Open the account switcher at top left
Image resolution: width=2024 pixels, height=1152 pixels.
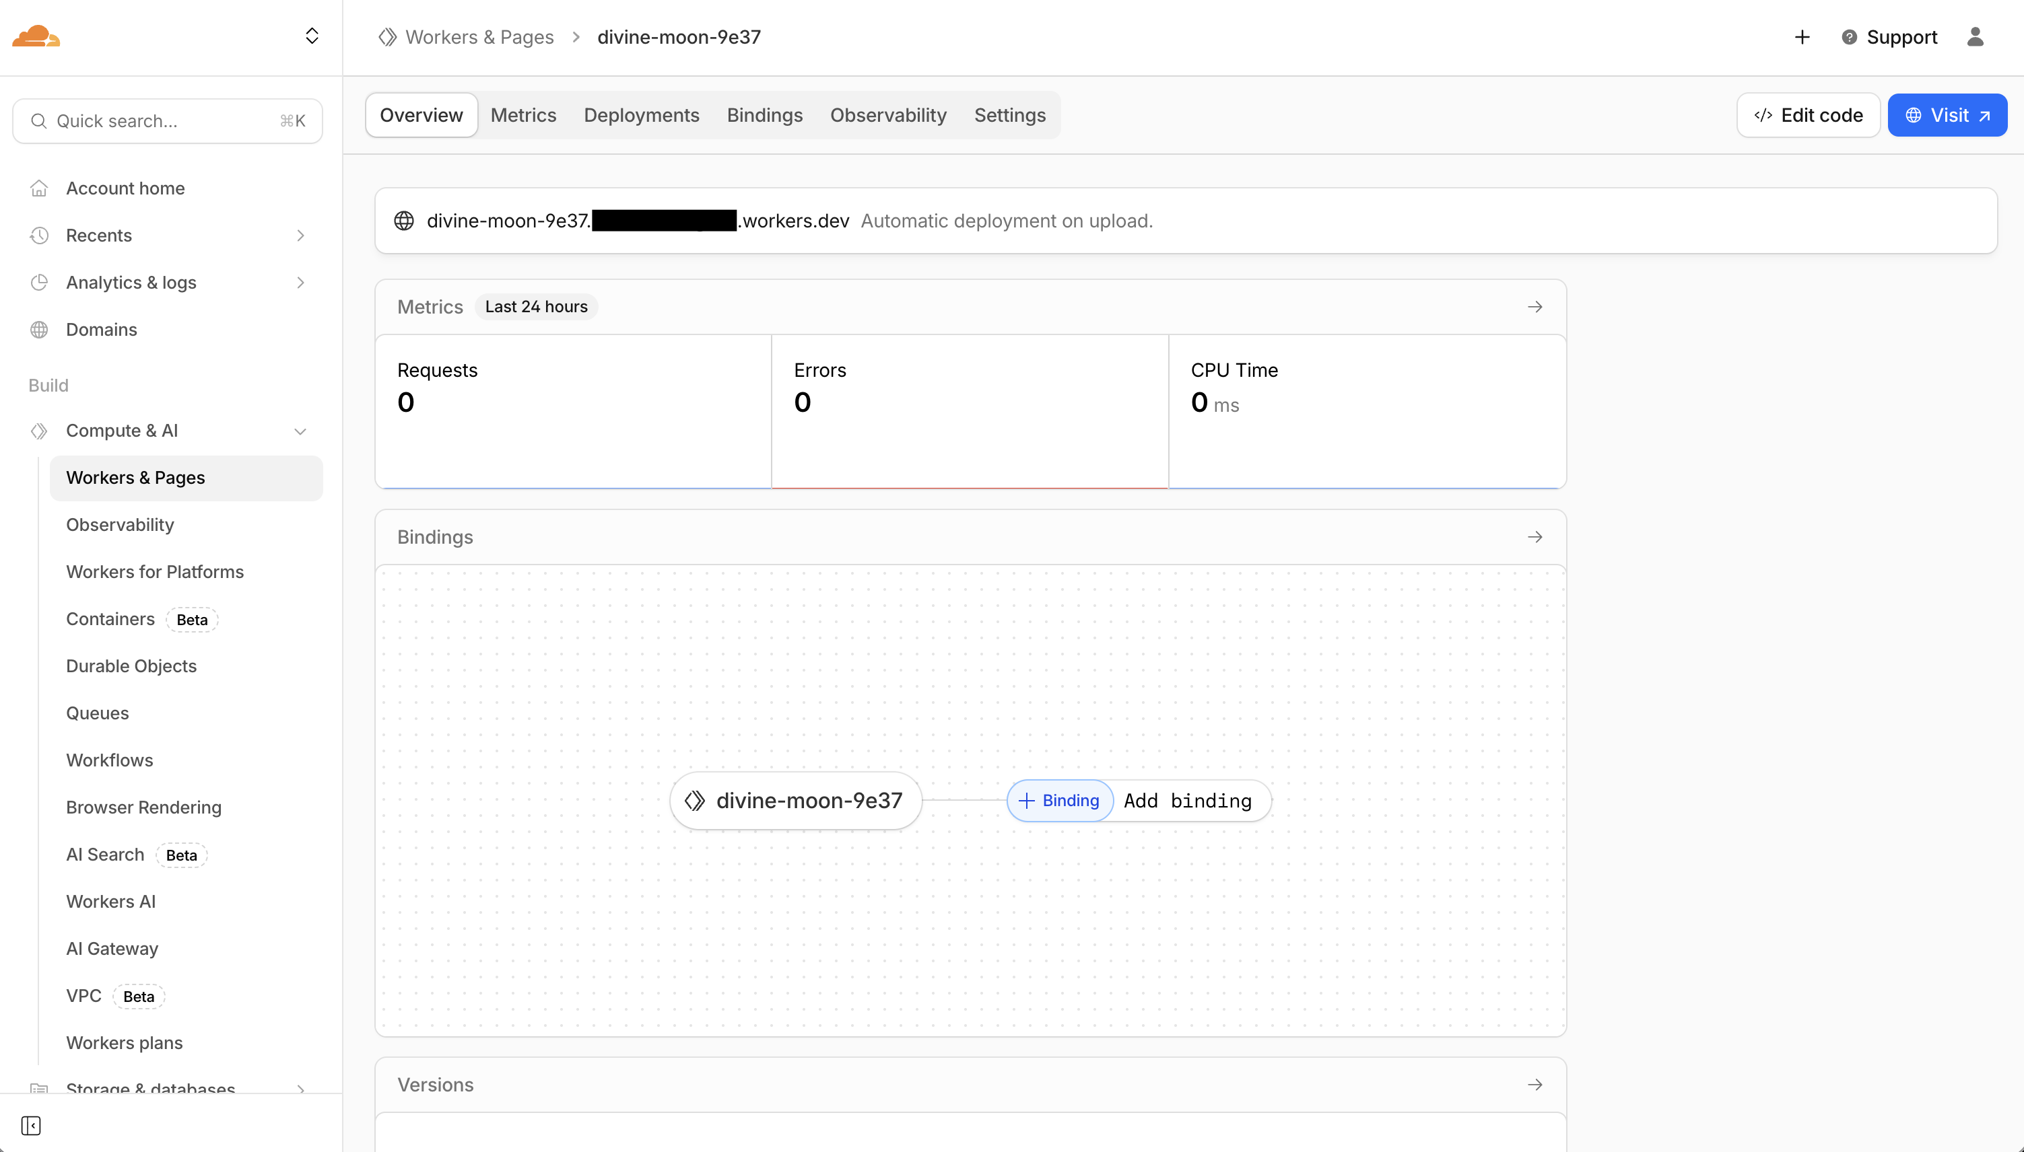(312, 36)
